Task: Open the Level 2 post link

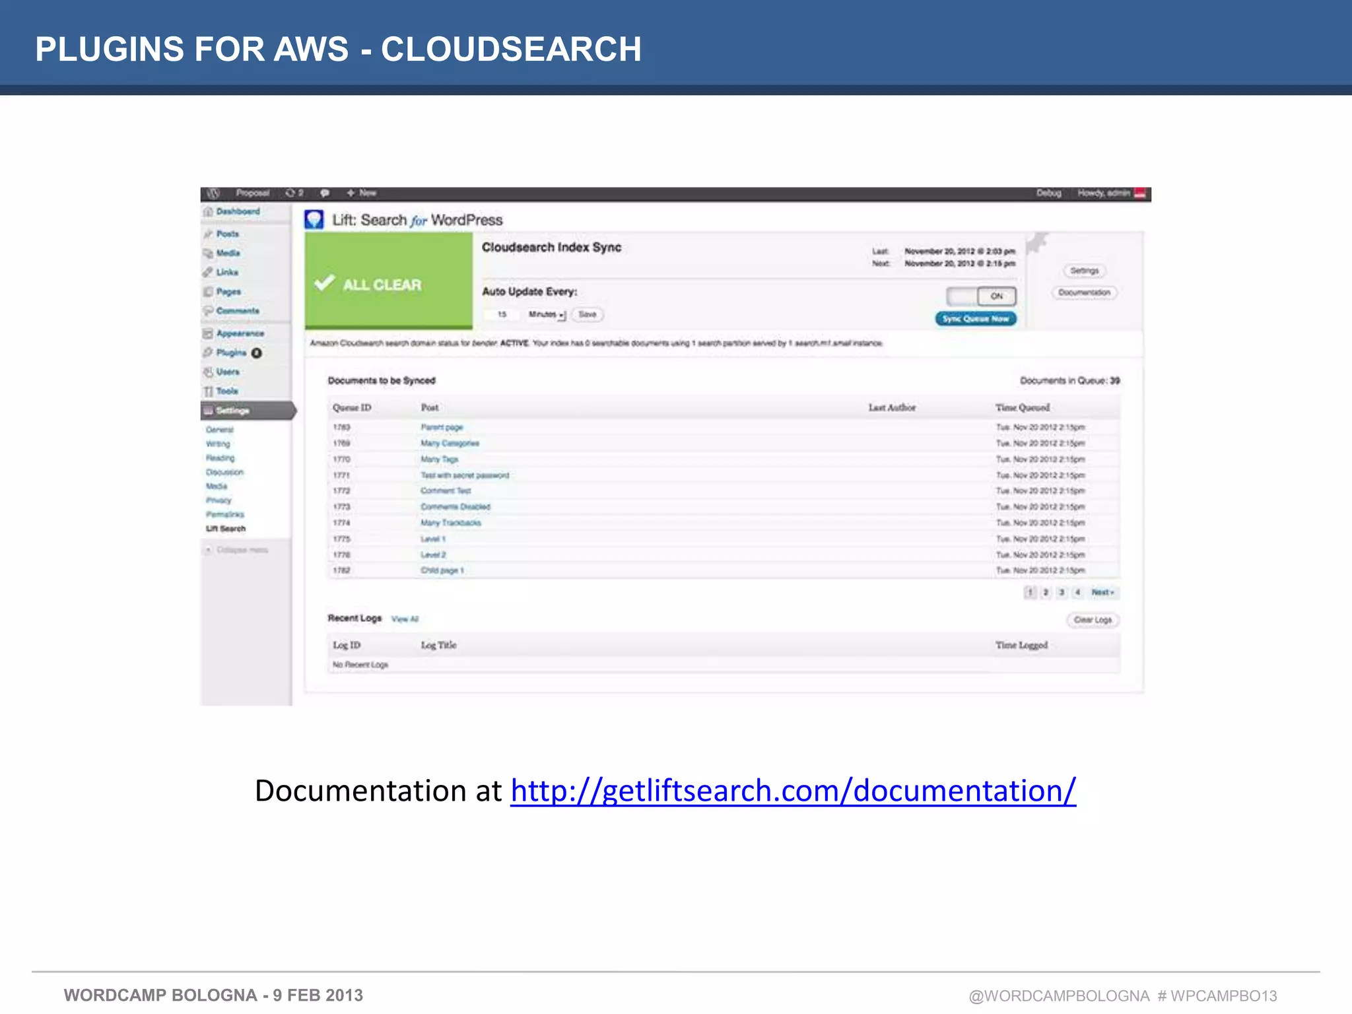Action: (433, 555)
